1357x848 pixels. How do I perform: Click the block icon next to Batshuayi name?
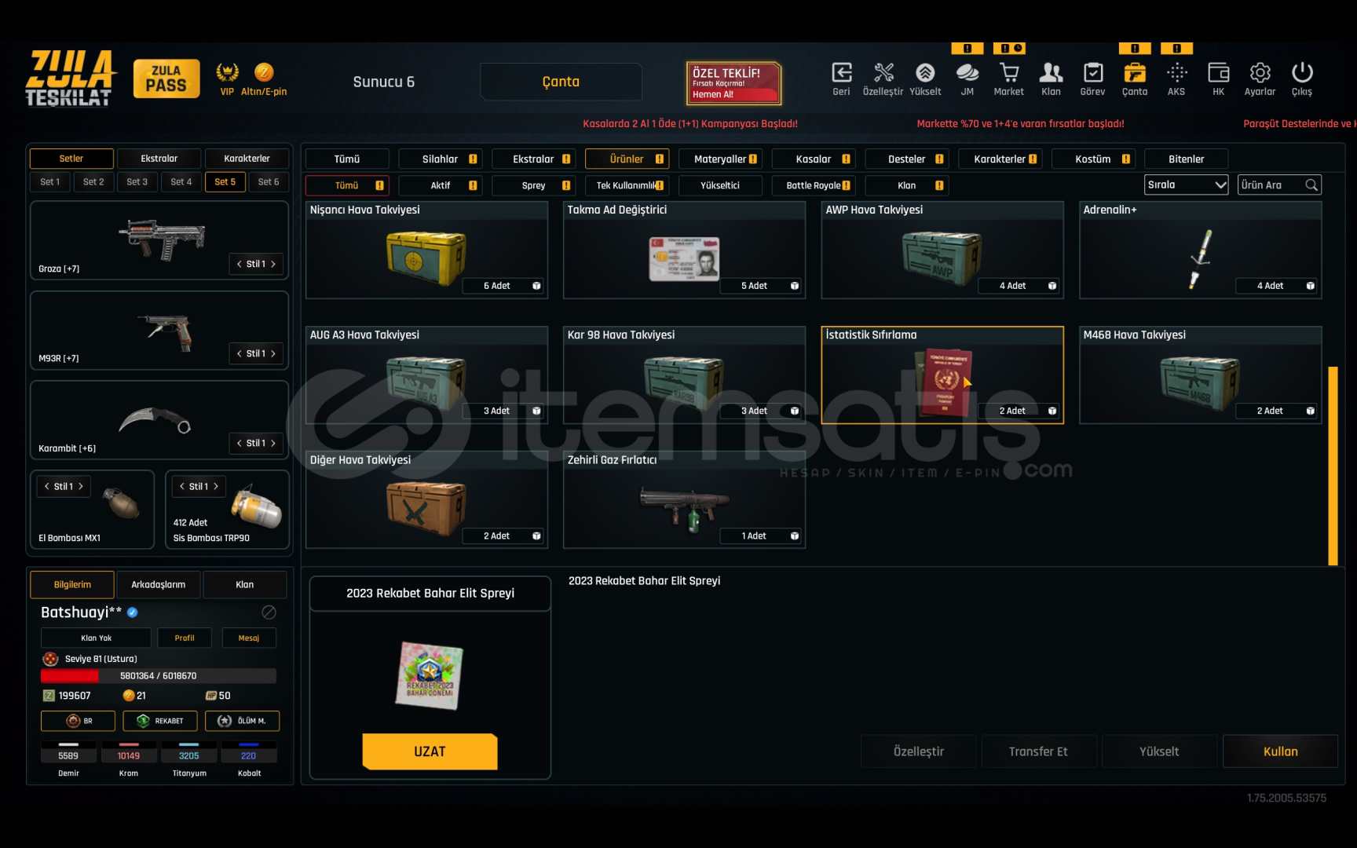coord(269,612)
